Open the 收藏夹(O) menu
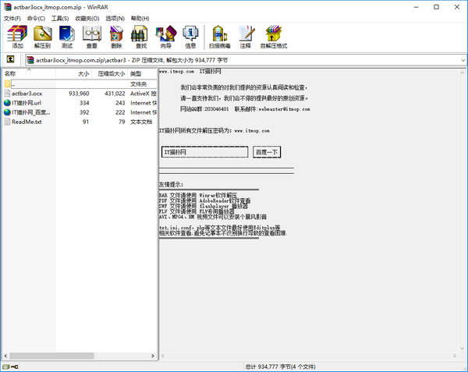Screen dimensions: 468x372 pos(87,19)
